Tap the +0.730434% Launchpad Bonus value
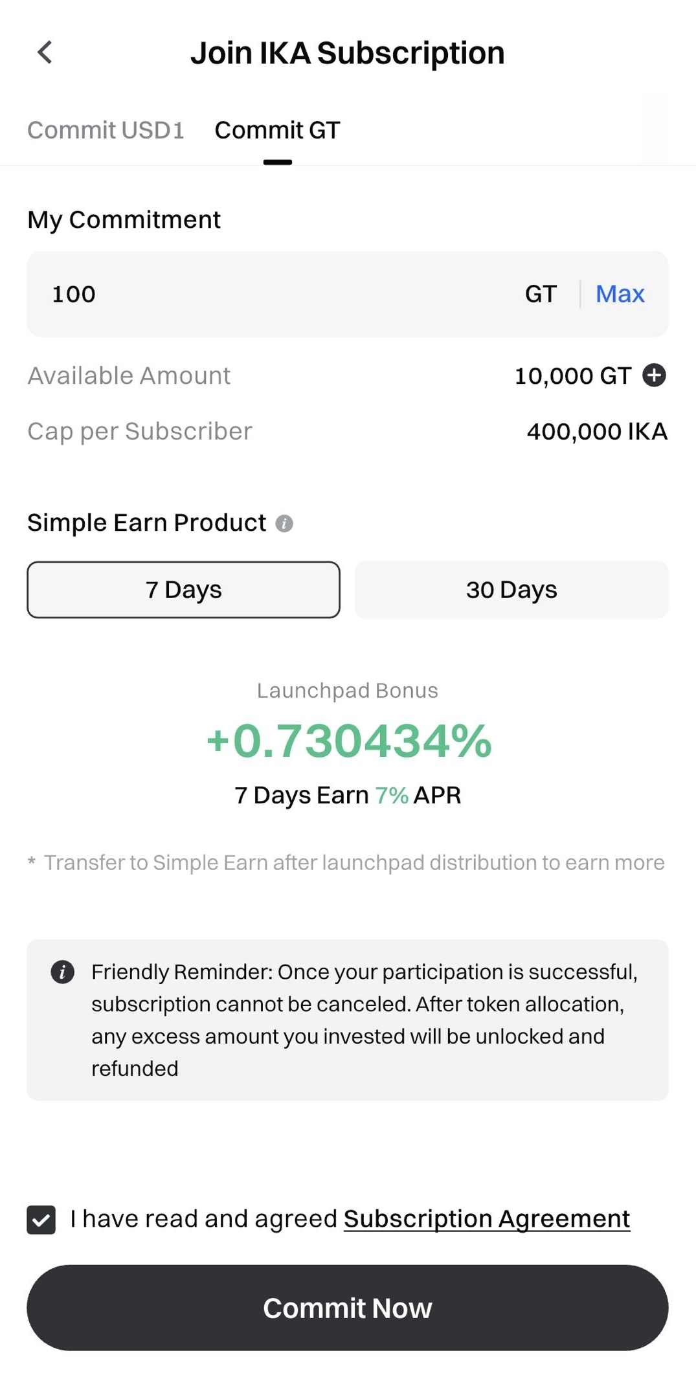The image size is (696, 1399). (x=348, y=741)
